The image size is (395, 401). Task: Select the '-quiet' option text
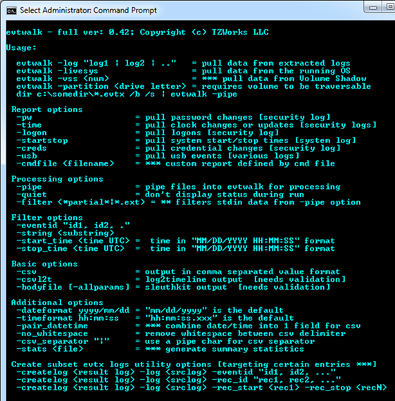point(32,195)
